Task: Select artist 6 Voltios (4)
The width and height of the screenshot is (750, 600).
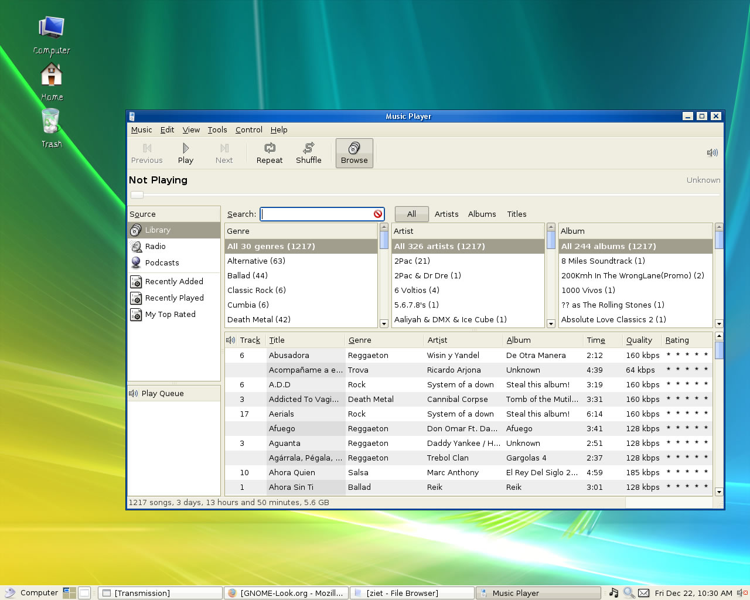Action: pyautogui.click(x=468, y=290)
